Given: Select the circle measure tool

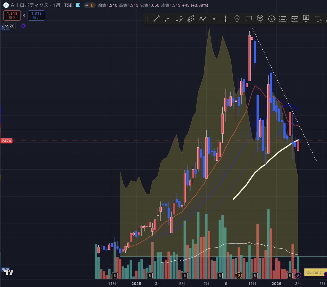Looking at the screenshot, I should (271, 19).
